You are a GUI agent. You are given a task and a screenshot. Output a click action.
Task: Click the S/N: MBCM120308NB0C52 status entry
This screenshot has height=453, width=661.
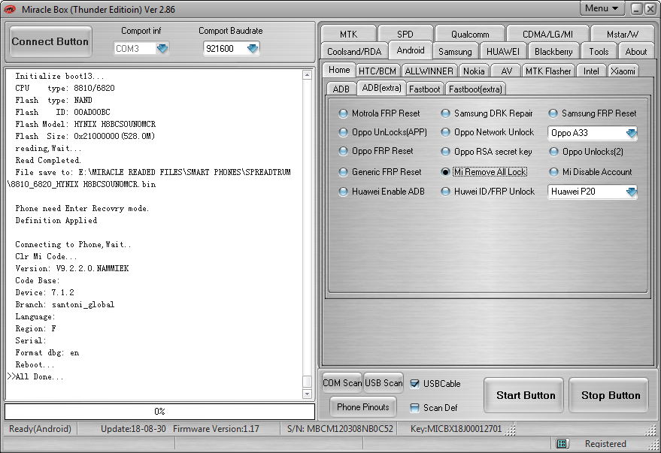[340, 428]
